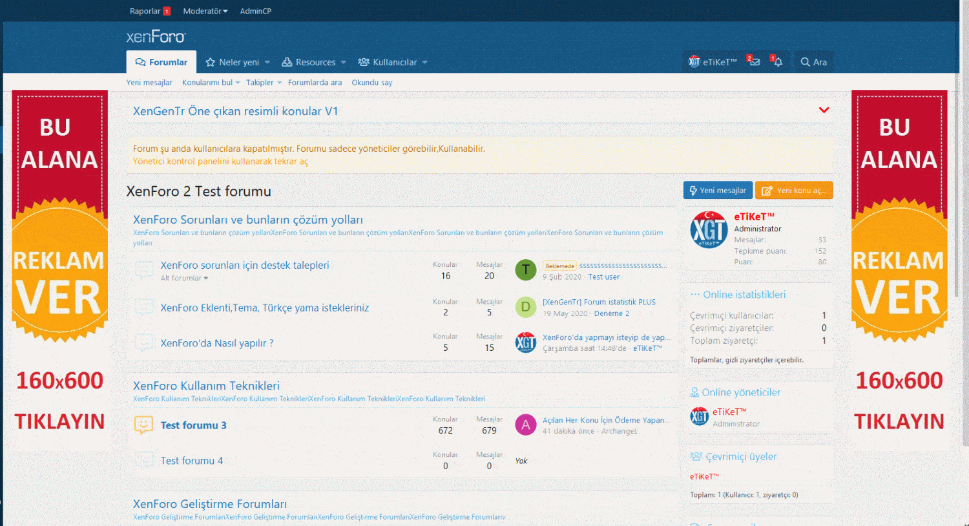Open the Resources navigation tab
Screen dimensions: 969x526
(x=309, y=62)
